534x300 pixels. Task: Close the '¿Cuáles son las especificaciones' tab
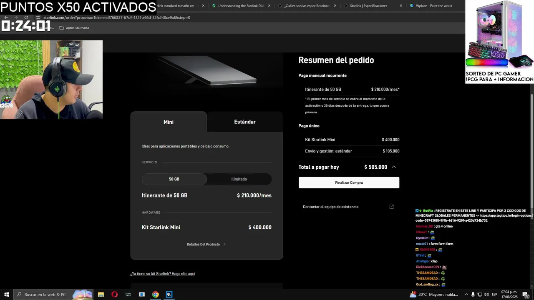click(335, 6)
